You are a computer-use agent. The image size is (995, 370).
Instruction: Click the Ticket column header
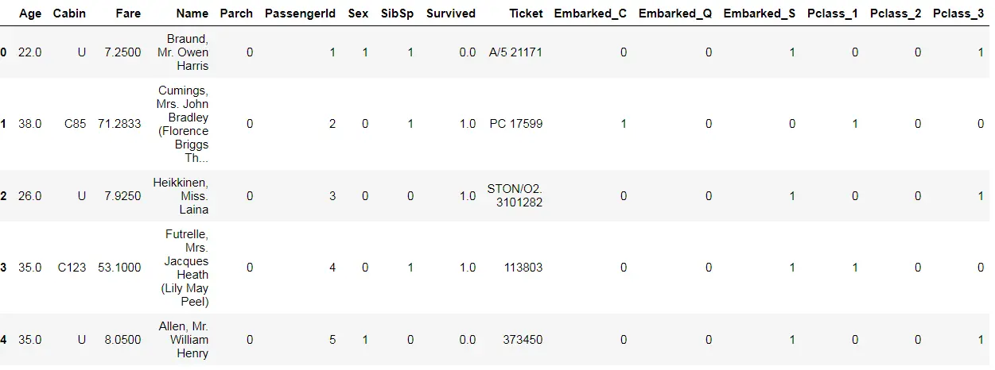point(526,13)
